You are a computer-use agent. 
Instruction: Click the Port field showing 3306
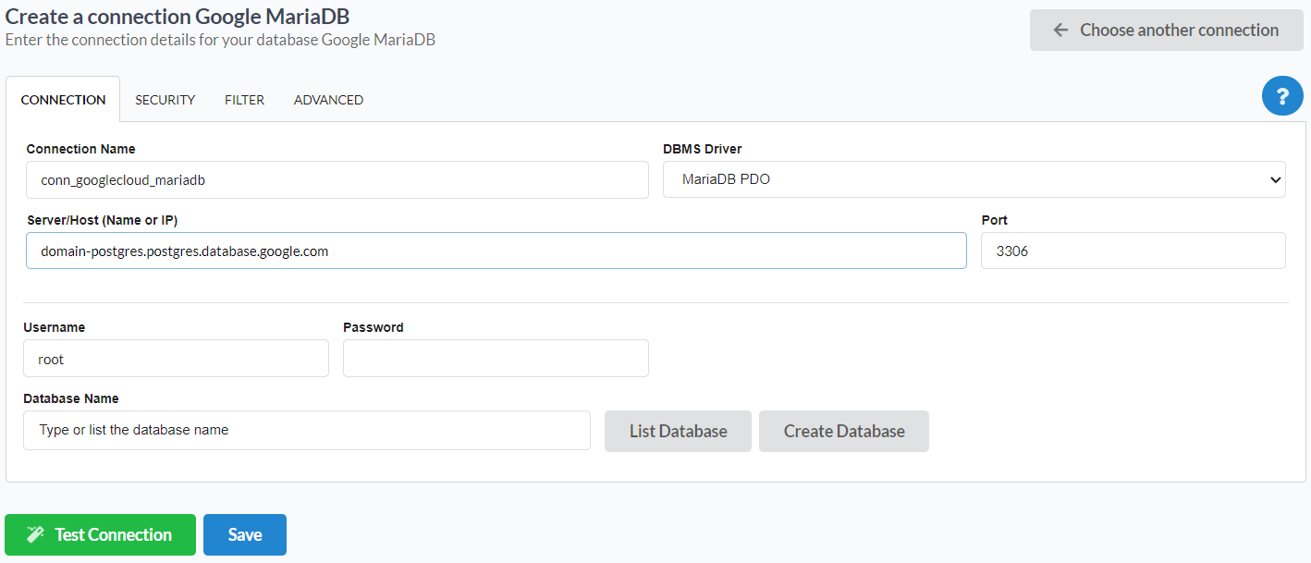pos(1133,251)
